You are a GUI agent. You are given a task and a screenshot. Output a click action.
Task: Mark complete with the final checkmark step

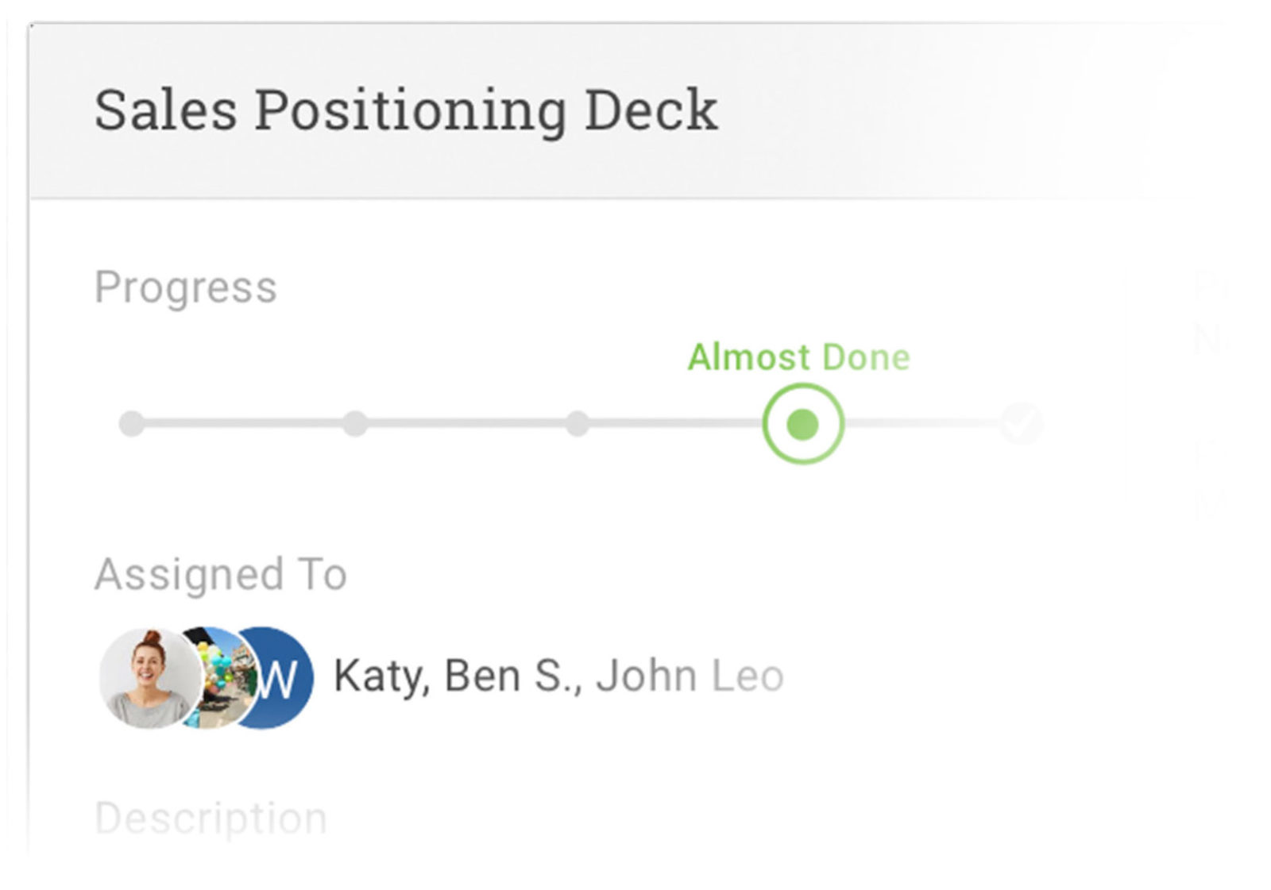[1022, 423]
